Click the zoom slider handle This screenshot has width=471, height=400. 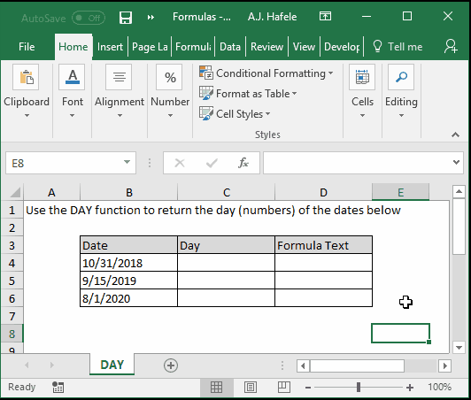coord(358,388)
